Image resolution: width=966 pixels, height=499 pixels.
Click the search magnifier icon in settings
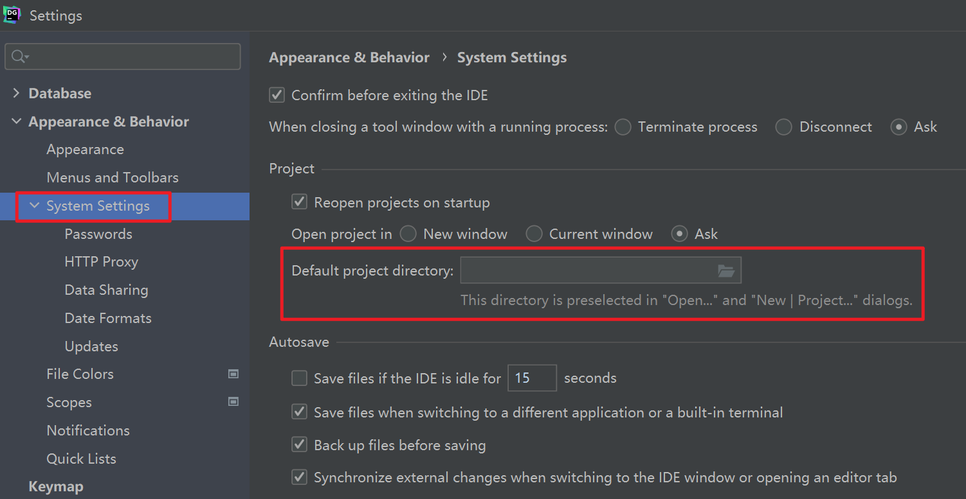click(19, 57)
